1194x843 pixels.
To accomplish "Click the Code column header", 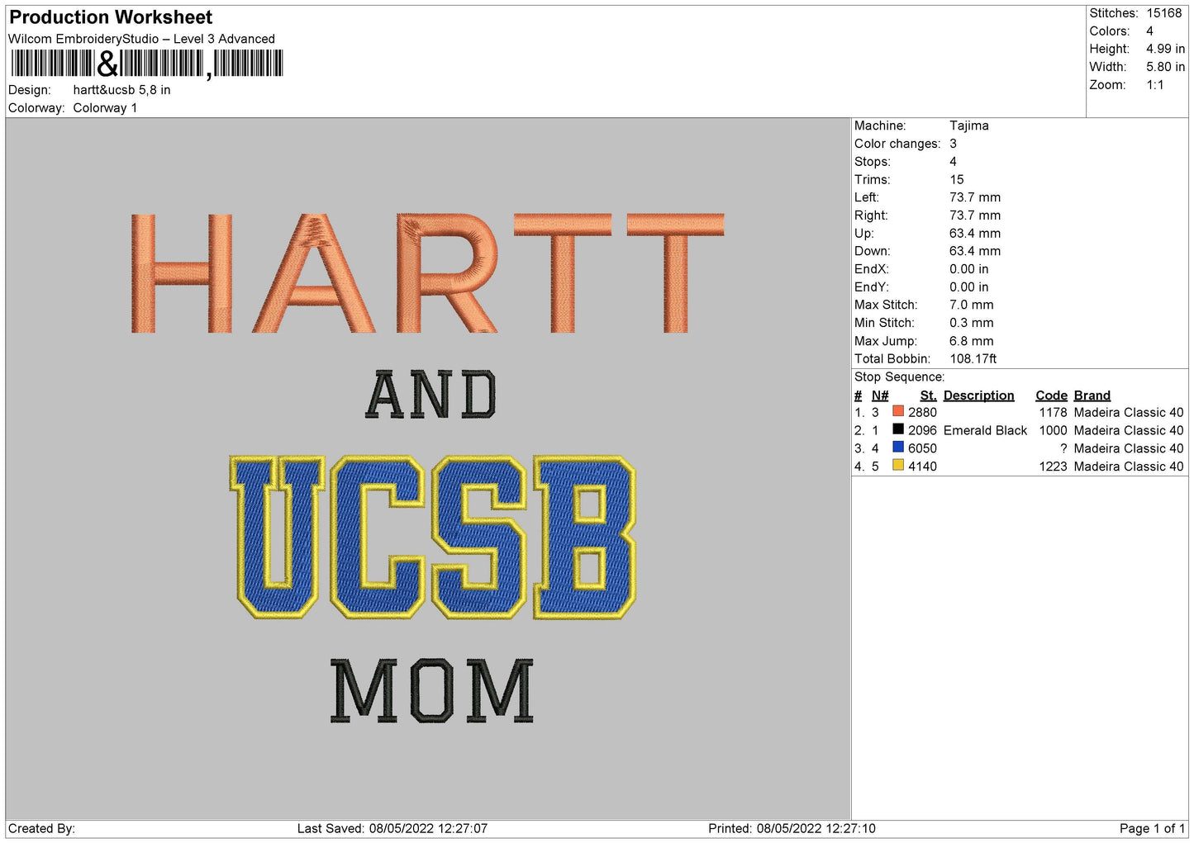I will coord(1052,395).
